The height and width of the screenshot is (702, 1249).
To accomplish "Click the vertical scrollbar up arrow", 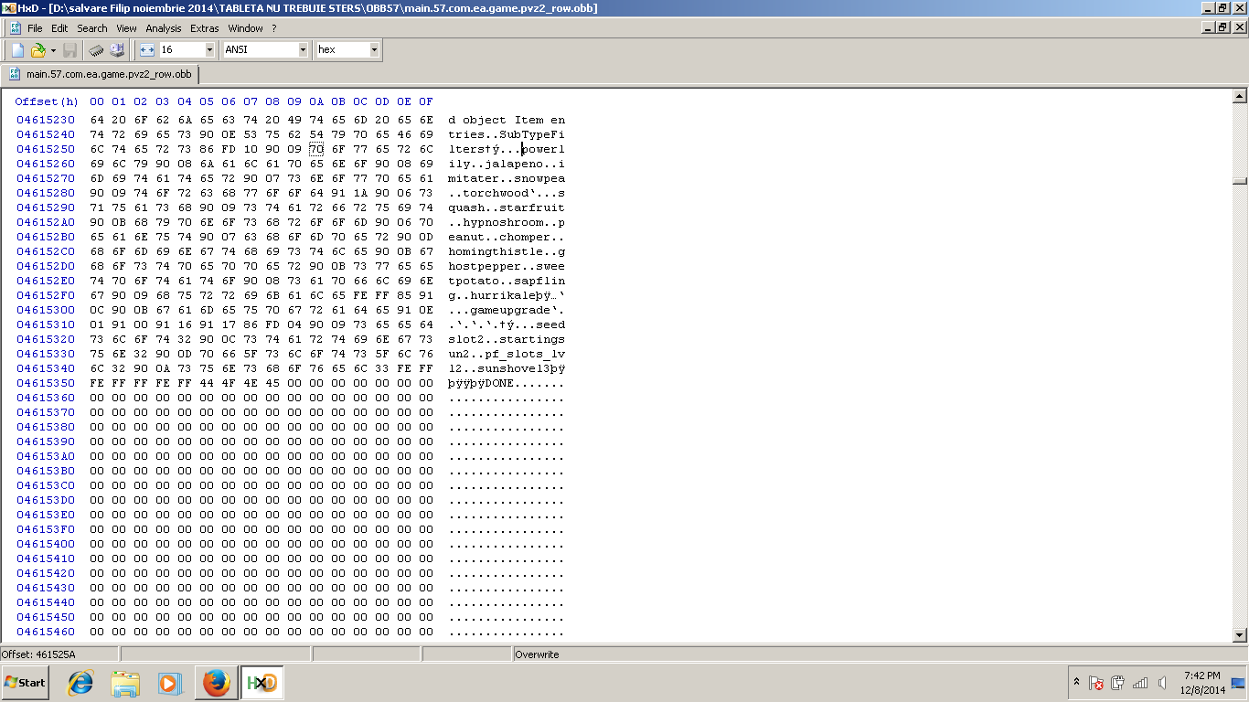I will tap(1240, 96).
